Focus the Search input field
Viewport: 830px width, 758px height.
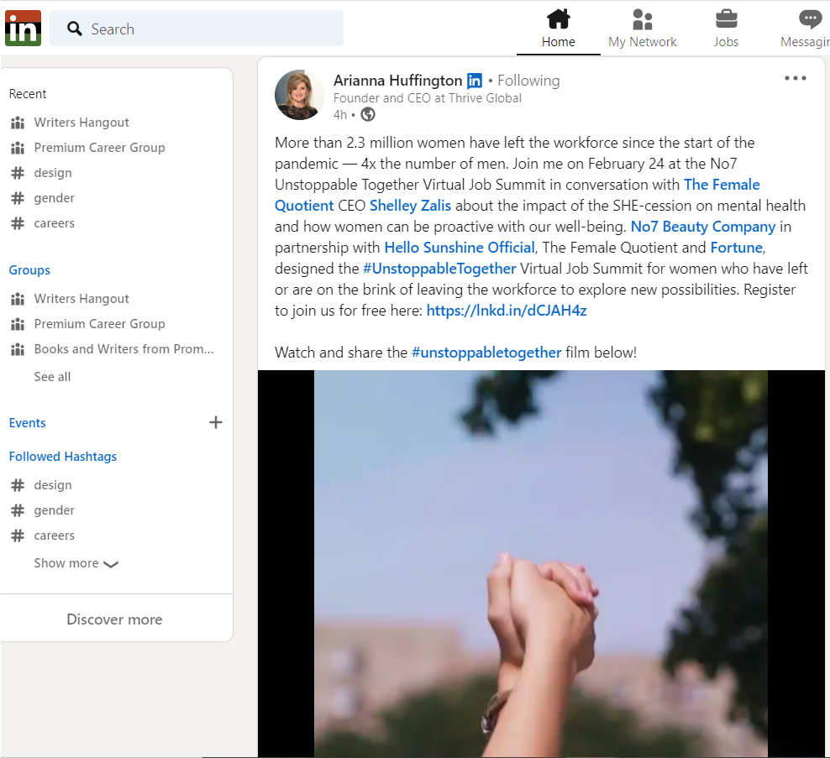pos(197,29)
